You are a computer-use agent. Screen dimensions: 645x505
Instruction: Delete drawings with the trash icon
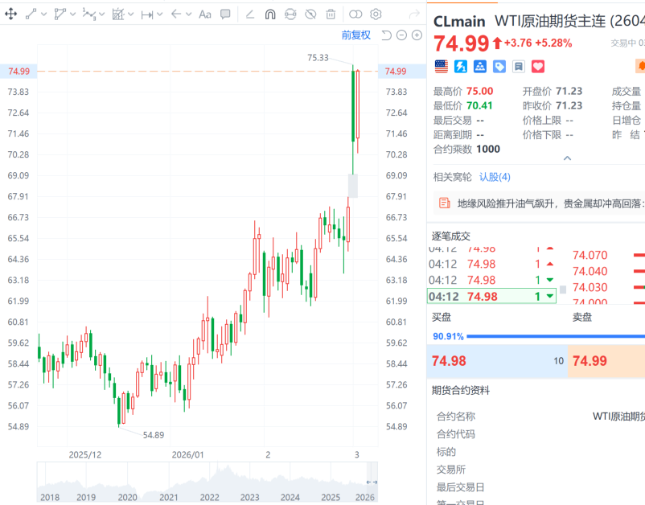click(331, 14)
